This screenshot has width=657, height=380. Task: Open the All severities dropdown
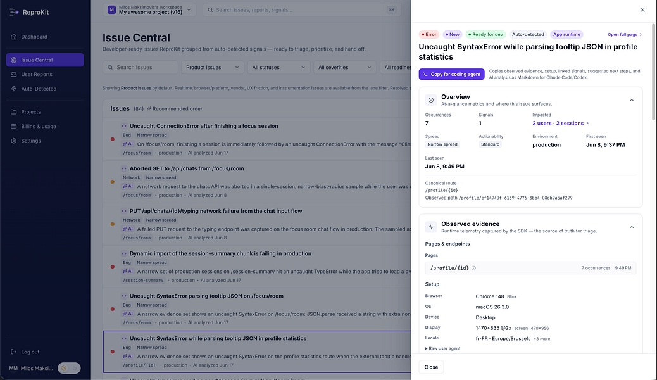pos(345,68)
